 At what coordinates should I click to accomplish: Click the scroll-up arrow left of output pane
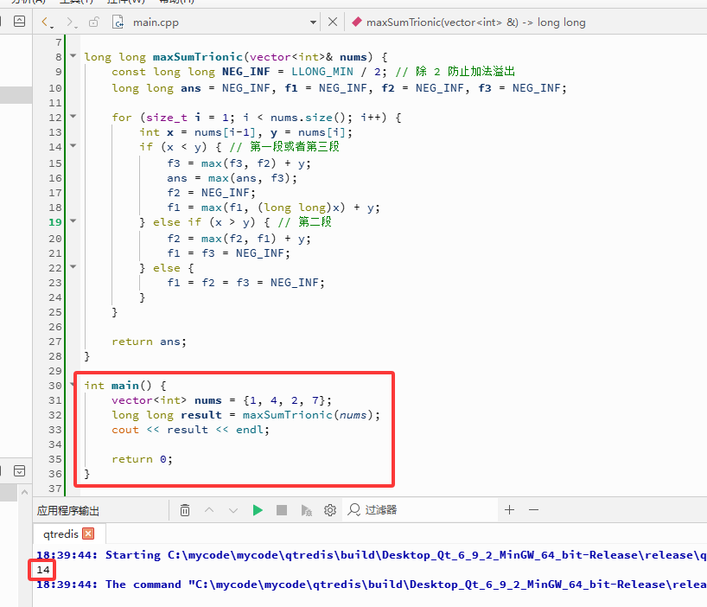[25, 492]
